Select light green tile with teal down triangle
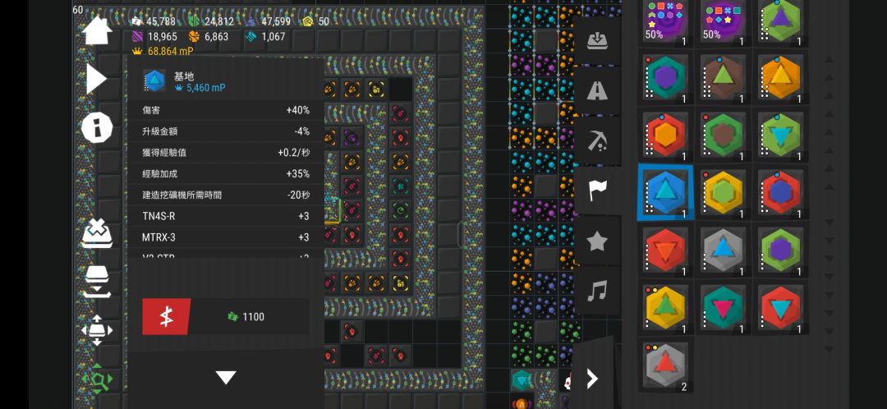The height and width of the screenshot is (409, 887). click(781, 136)
